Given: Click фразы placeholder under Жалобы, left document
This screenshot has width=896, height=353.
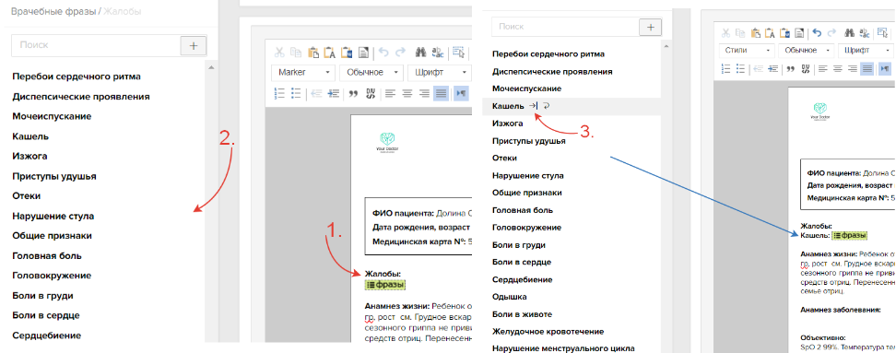Looking at the screenshot, I should 385,284.
